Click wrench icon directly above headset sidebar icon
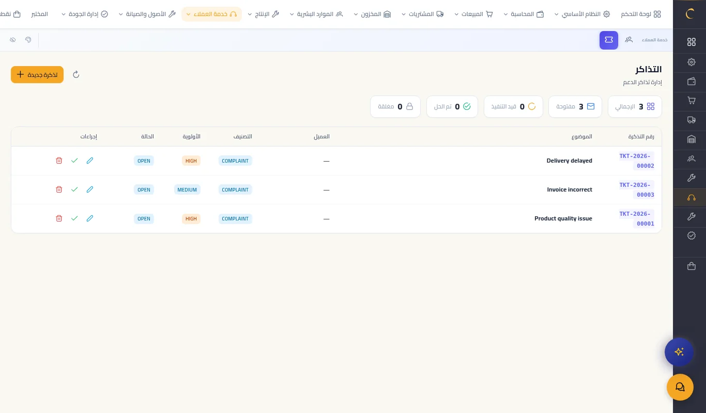706x413 pixels. point(692,178)
